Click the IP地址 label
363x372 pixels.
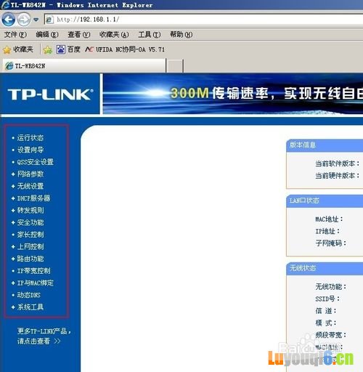tap(327, 231)
